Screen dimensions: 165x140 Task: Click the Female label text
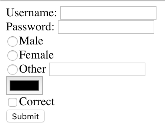tap(36, 55)
